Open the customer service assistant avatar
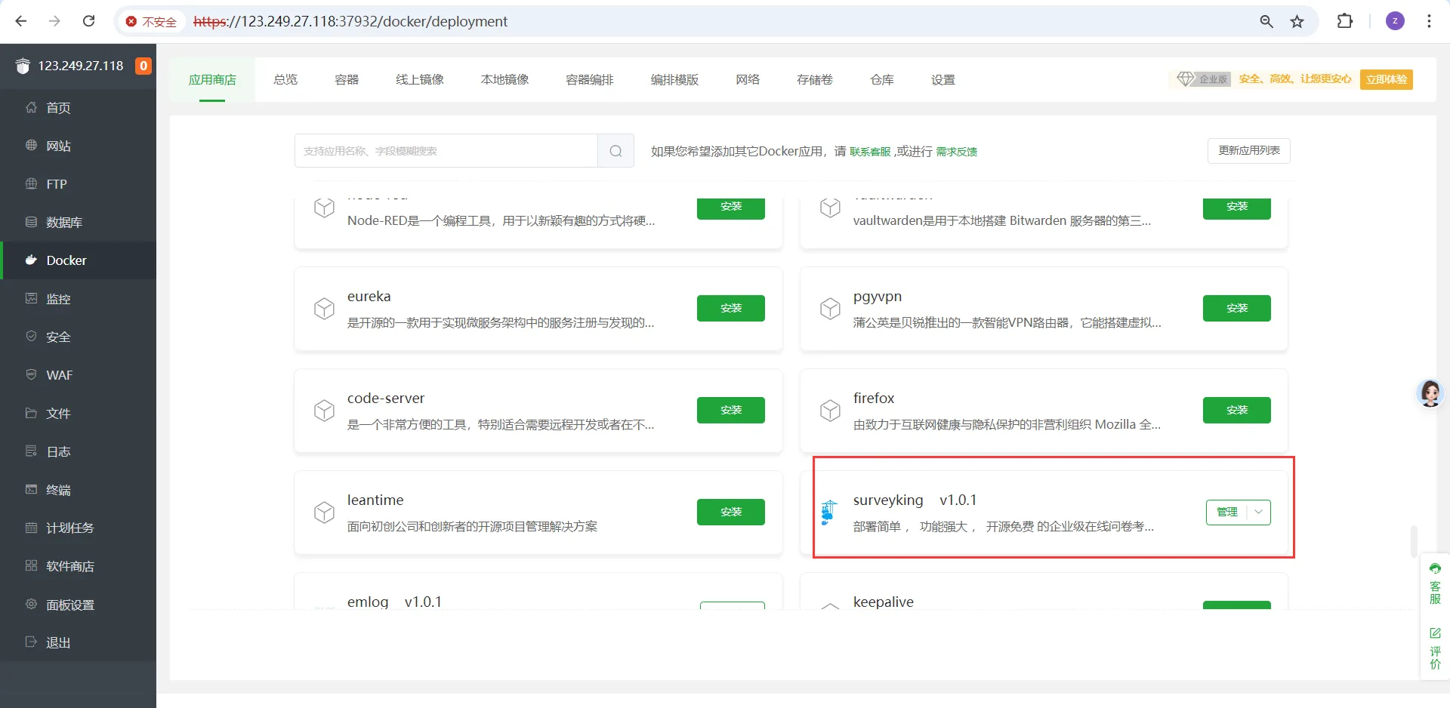This screenshot has height=708, width=1450. (x=1430, y=393)
